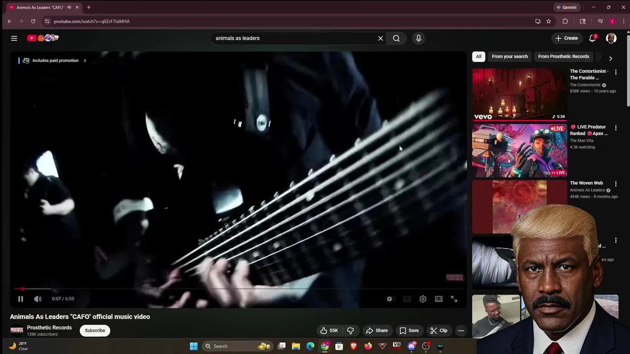Viewport: 630px width, 354px height.
Task: Open the LIVE Predator Ranked Apex thumbnail
Action: [519, 150]
